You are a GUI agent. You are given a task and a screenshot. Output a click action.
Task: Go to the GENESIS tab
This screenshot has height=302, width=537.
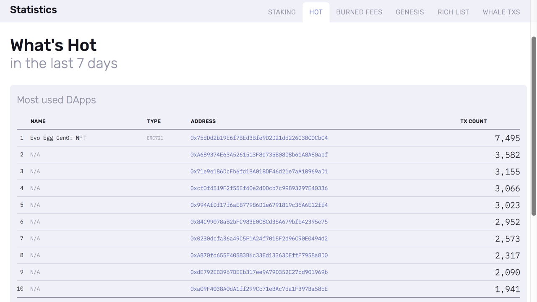click(x=410, y=12)
